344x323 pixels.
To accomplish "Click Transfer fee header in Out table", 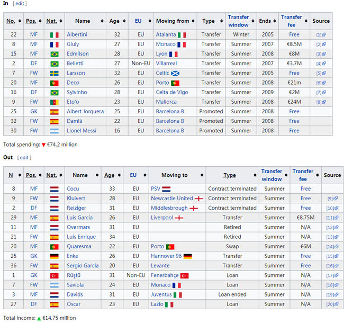I will 303,175.
